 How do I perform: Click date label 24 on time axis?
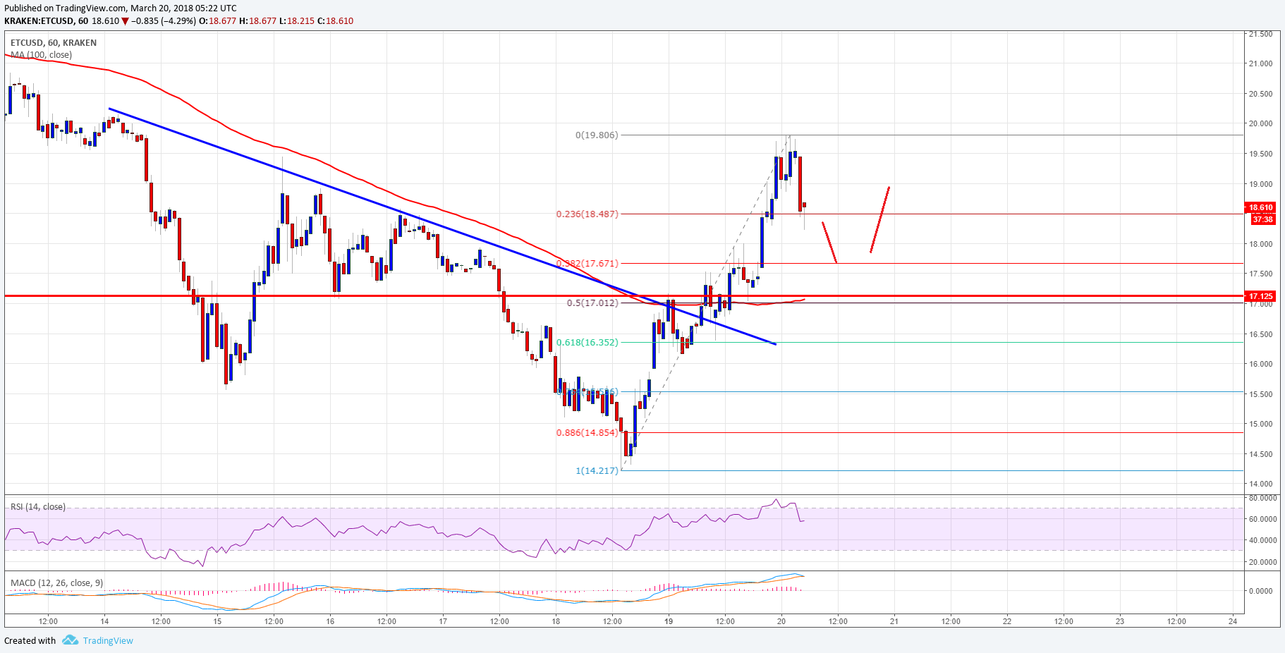click(1233, 621)
